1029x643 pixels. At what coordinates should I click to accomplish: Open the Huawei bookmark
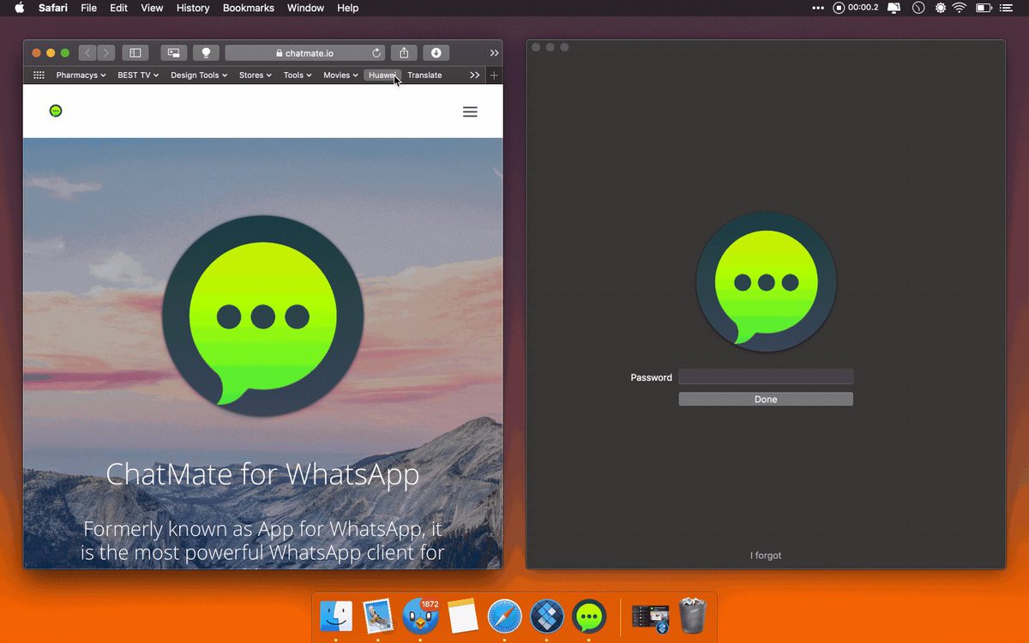pos(382,75)
